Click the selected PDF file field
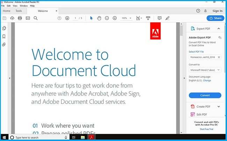The height and width of the screenshot is (141, 227). pos(205,57)
